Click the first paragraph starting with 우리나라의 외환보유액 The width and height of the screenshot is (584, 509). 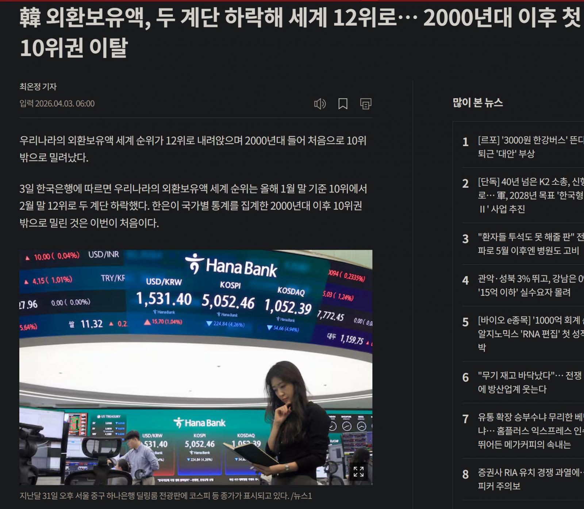click(x=193, y=149)
